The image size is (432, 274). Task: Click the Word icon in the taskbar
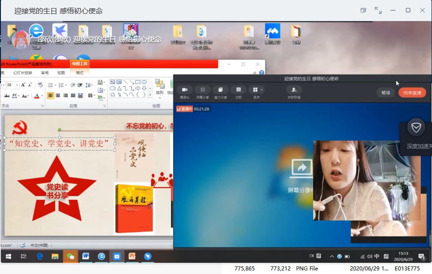86,257
